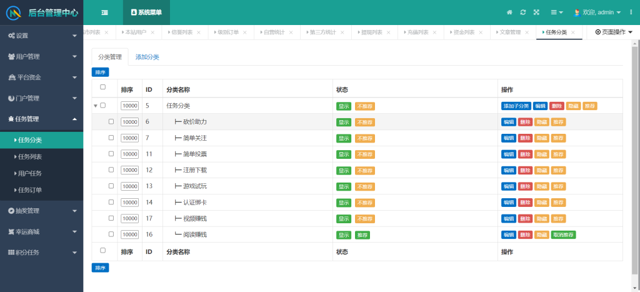The height and width of the screenshot is (292, 640).
Task: Select the checkbox for 阅读赚钱 row
Action: [x=111, y=234]
